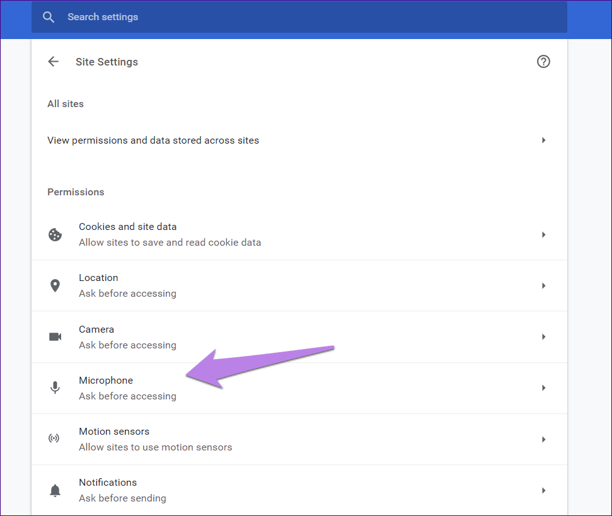Expand the Cookies and site data arrow
This screenshot has width=612, height=516.
pos(543,234)
